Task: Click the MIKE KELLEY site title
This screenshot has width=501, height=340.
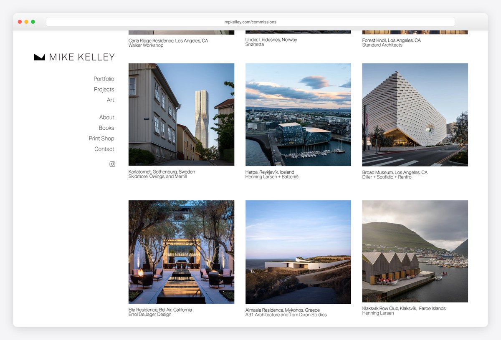Action: point(82,57)
